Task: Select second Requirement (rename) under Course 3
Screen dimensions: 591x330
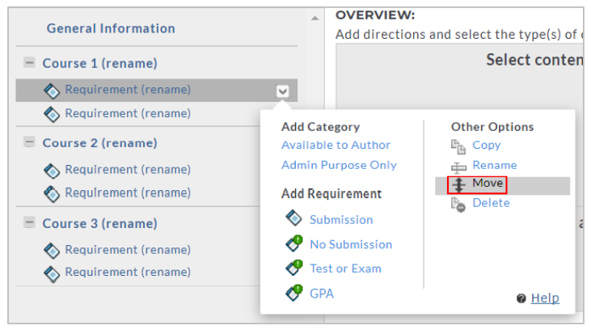Action: (128, 273)
